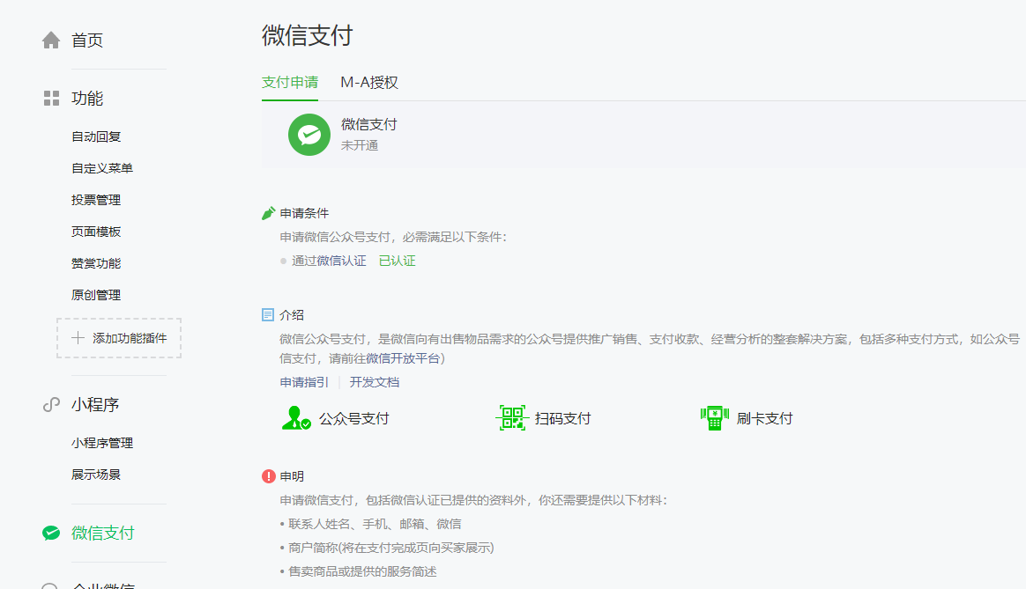1026x589 pixels.
Task: Click the plus icon in 添加功能插件
Action: 78,337
